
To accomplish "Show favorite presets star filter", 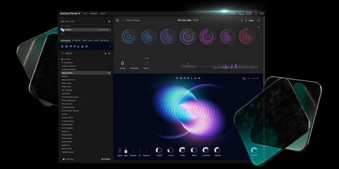I will tap(109, 53).
